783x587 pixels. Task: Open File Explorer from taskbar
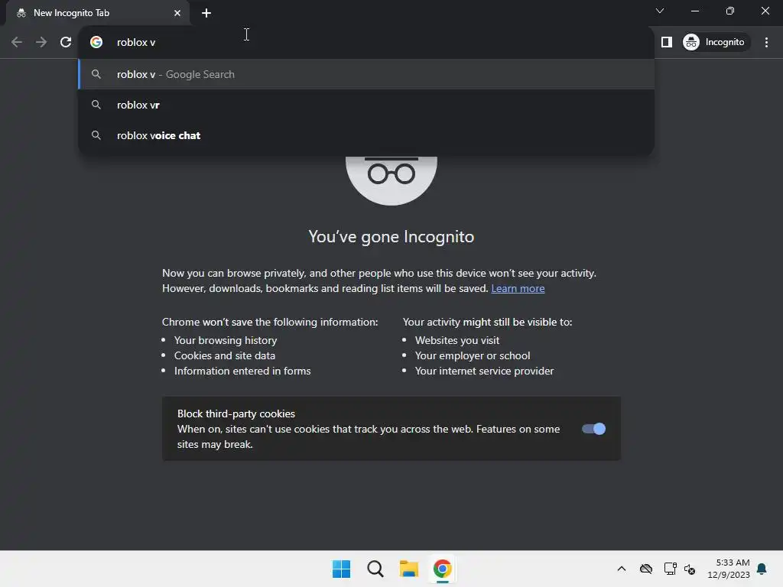pos(409,569)
